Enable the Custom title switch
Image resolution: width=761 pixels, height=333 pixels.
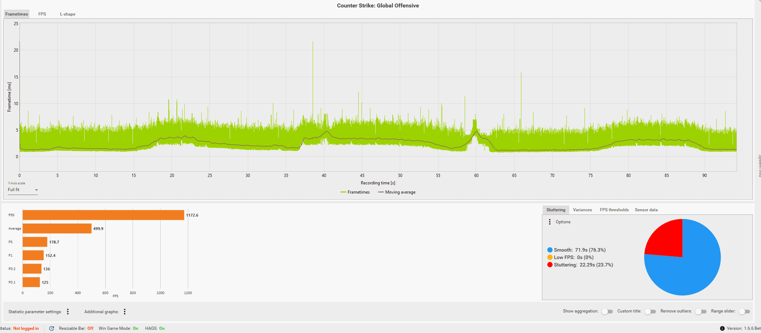pos(650,311)
